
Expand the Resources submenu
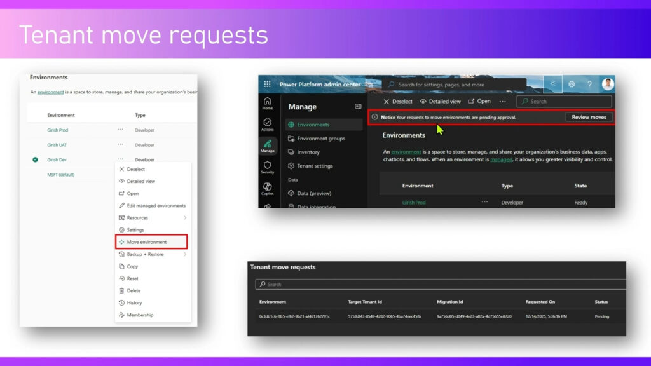pyautogui.click(x=185, y=218)
